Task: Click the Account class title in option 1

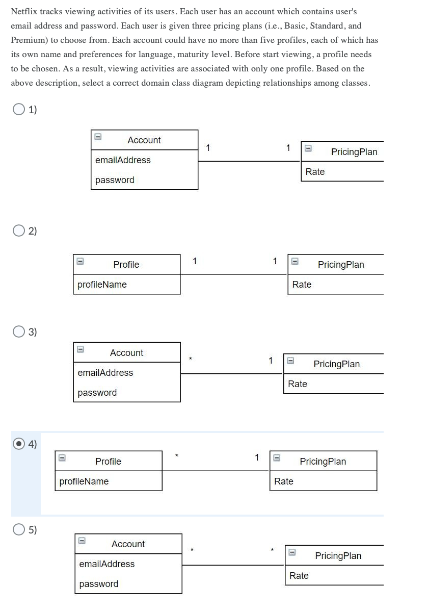Action: 145,140
